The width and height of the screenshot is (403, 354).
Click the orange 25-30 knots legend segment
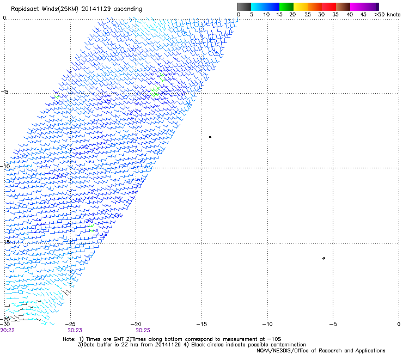pyautogui.click(x=315, y=7)
